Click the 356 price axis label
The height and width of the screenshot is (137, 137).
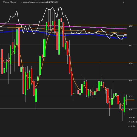click(x=130, y=110)
